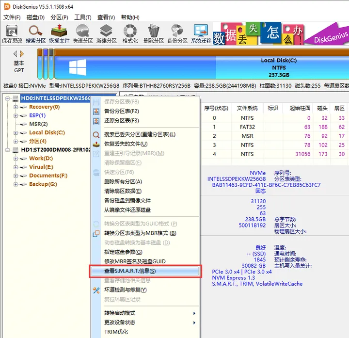The height and width of the screenshot is (338, 349).
Task: Open the 文件(F) menu
Action: click(x=12, y=17)
